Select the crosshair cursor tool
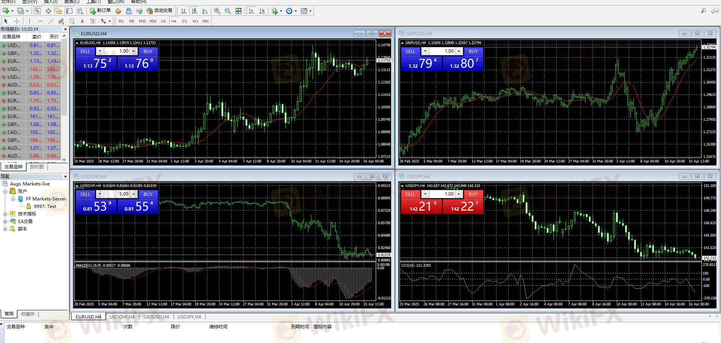The width and height of the screenshot is (721, 343). [x=17, y=21]
